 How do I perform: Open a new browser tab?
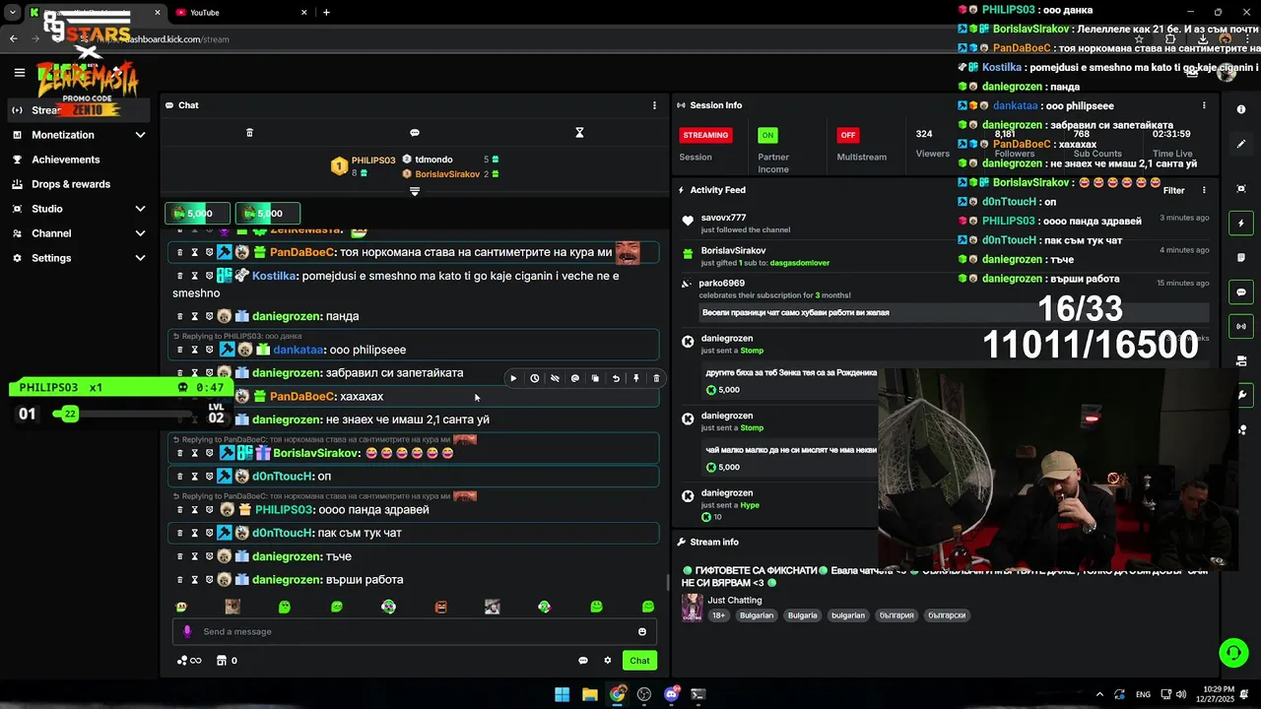(326, 12)
